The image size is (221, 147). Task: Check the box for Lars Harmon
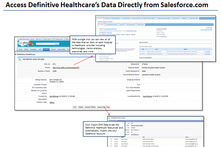pos(111,139)
